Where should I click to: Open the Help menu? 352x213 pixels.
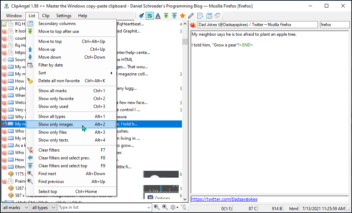point(83,16)
